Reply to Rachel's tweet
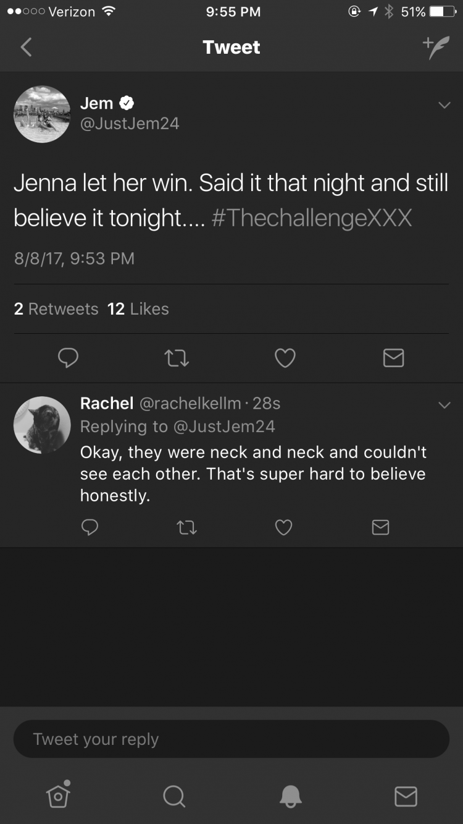 (90, 527)
